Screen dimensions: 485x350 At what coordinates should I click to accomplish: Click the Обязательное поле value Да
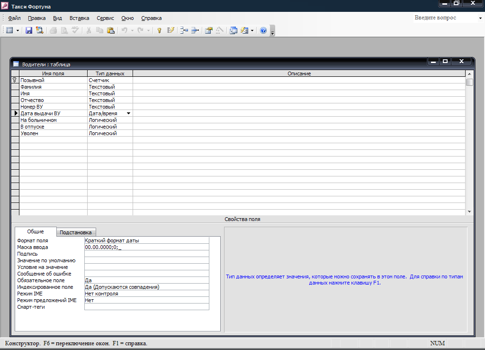click(147, 280)
